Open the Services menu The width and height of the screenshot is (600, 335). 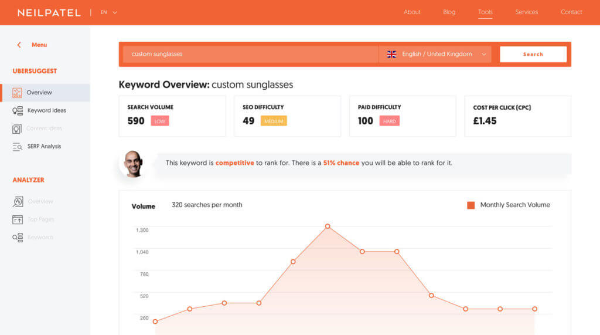527,12
